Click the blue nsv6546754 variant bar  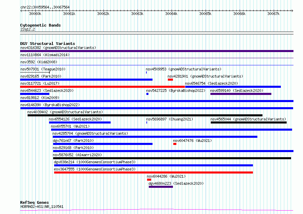[x=233, y=87]
